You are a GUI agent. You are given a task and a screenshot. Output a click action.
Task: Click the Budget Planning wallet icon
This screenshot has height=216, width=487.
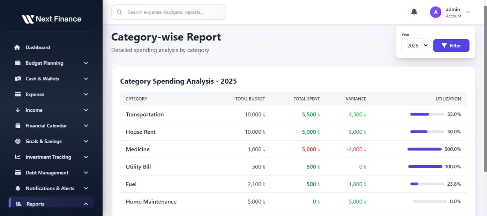[18, 63]
